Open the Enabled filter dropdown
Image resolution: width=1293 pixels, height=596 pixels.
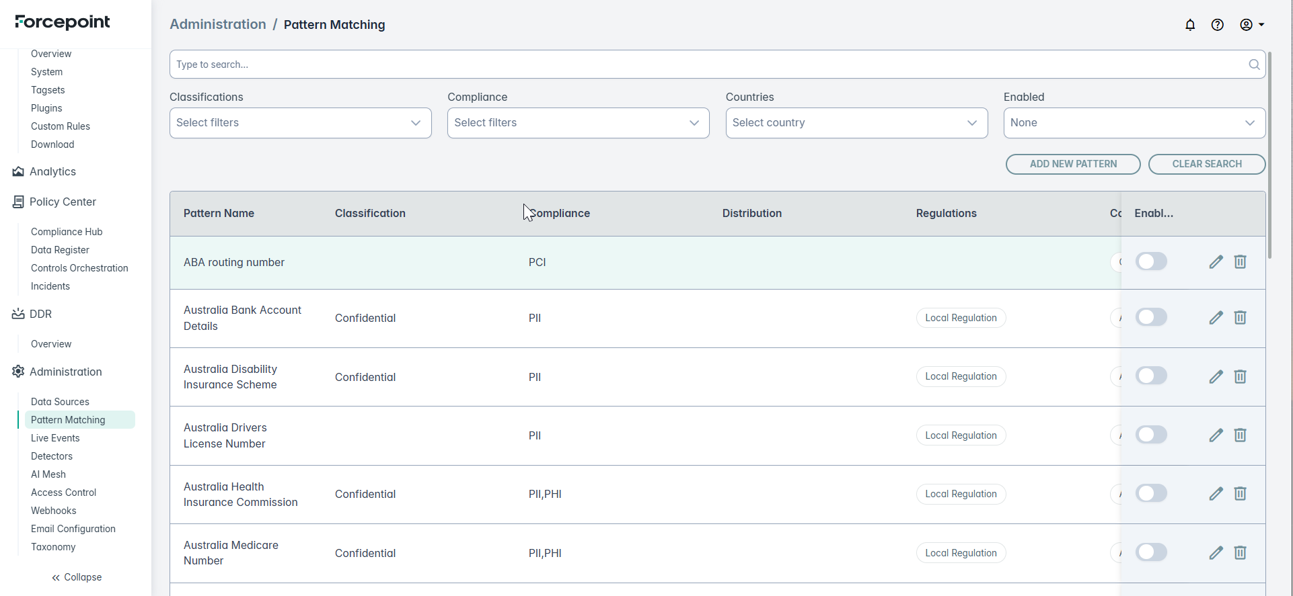1134,123
